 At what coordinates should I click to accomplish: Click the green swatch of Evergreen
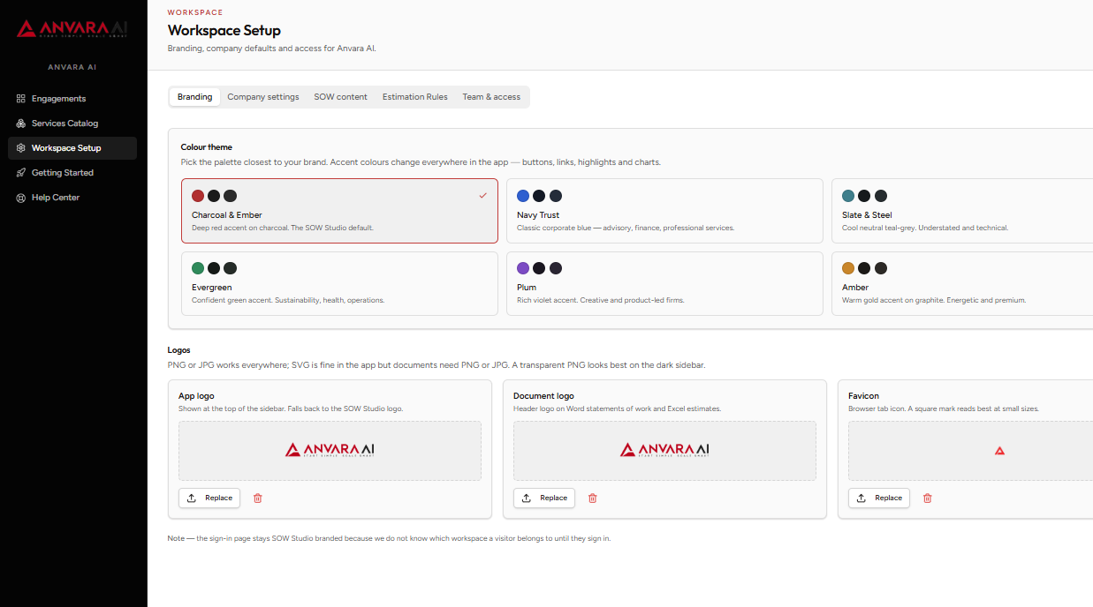[x=198, y=268]
